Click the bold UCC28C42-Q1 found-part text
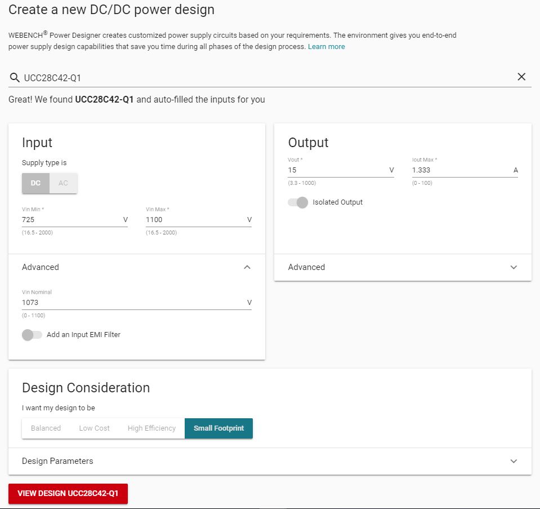The image size is (540, 509). 104,100
